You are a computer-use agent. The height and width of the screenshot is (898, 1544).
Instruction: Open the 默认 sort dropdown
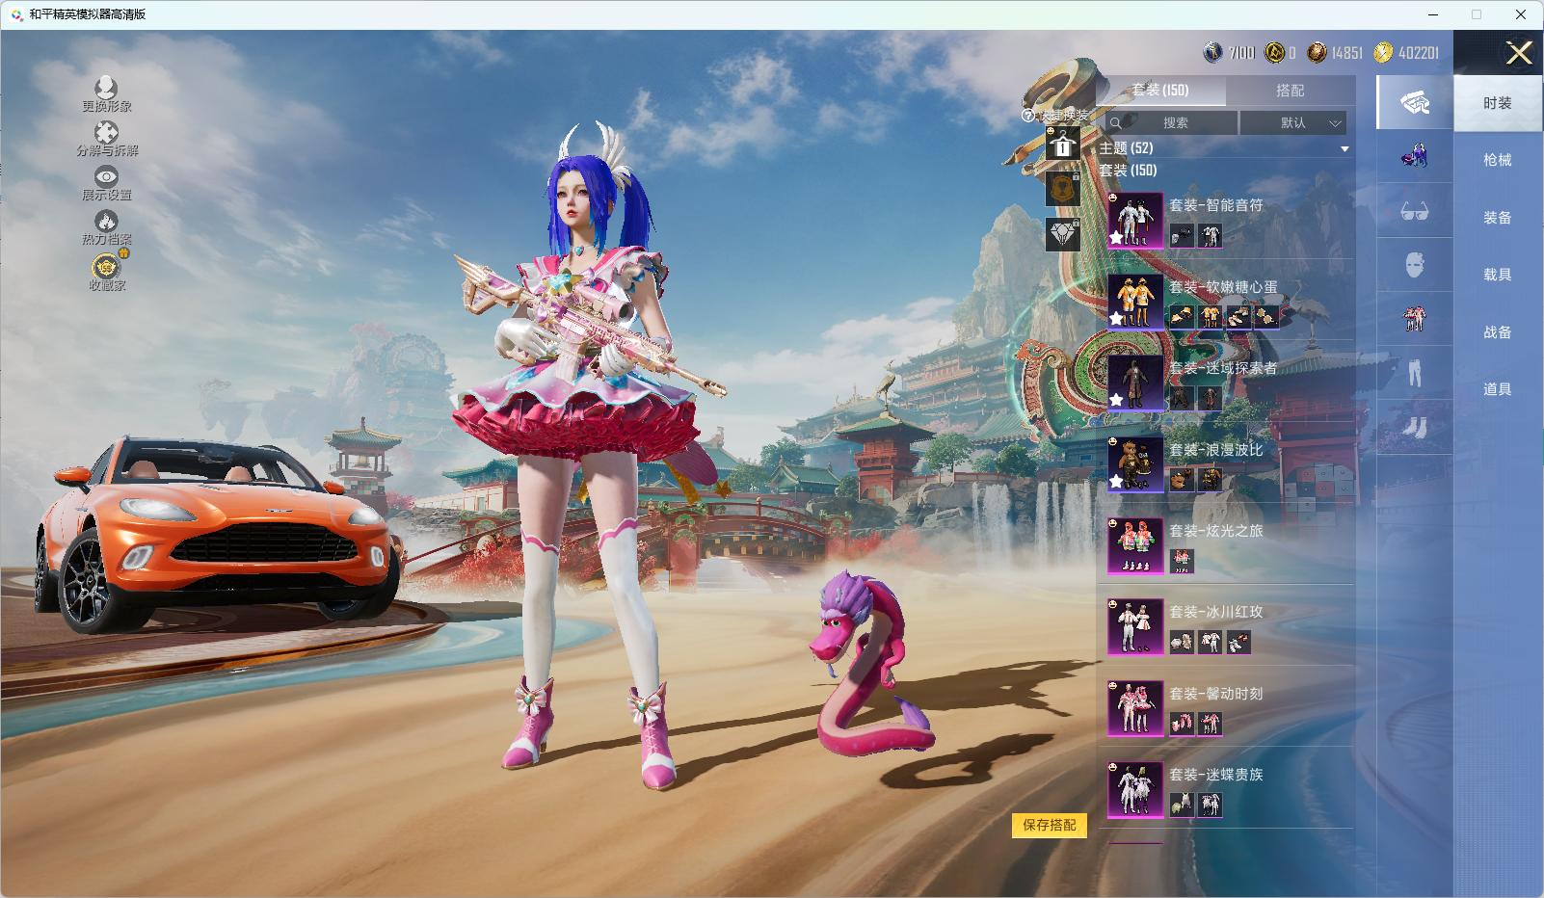pyautogui.click(x=1292, y=123)
